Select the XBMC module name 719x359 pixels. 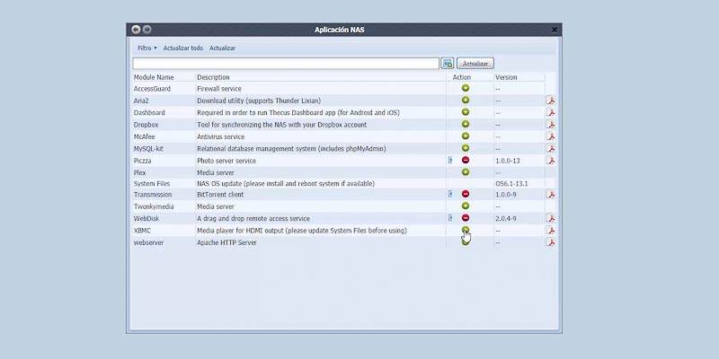[x=142, y=231]
